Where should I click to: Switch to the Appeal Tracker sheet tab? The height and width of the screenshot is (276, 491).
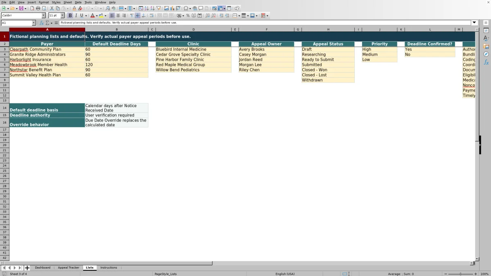68,268
